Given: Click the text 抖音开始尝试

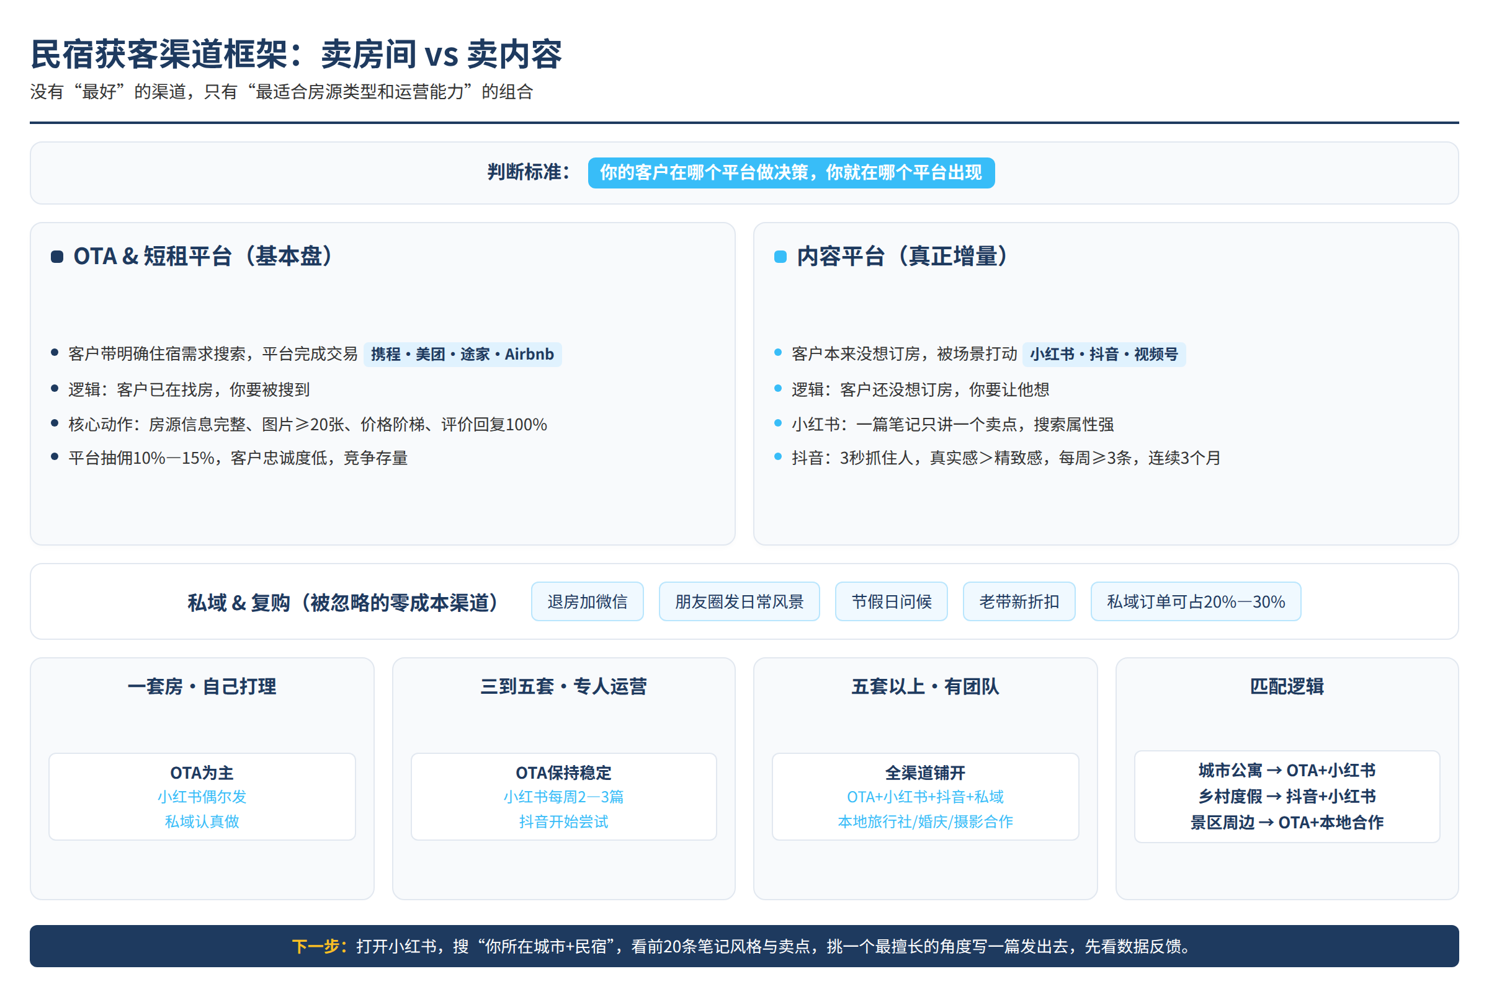Looking at the screenshot, I should click(563, 821).
